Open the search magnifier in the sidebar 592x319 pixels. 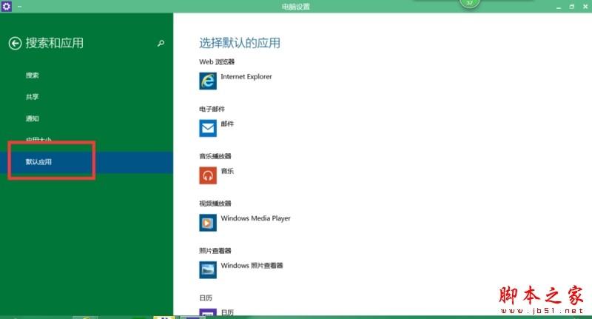click(x=161, y=44)
